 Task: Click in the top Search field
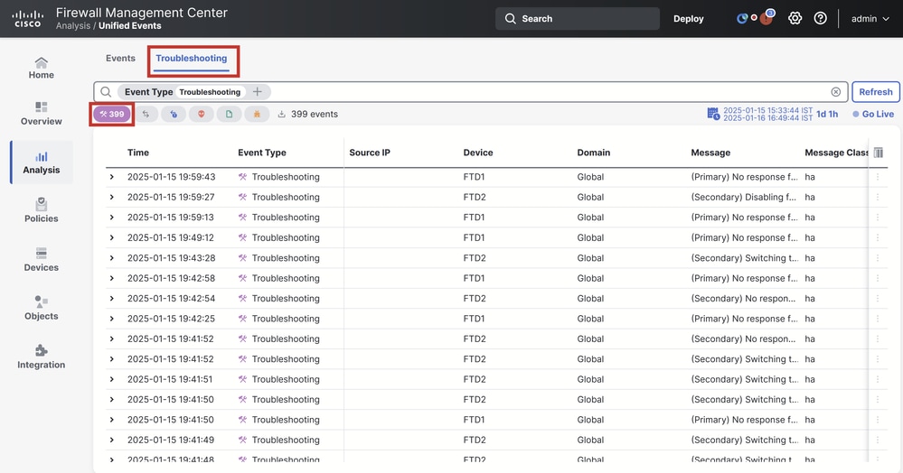point(577,18)
